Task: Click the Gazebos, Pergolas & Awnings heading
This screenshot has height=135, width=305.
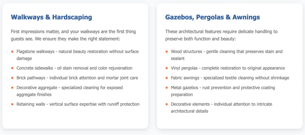Action: click(212, 17)
